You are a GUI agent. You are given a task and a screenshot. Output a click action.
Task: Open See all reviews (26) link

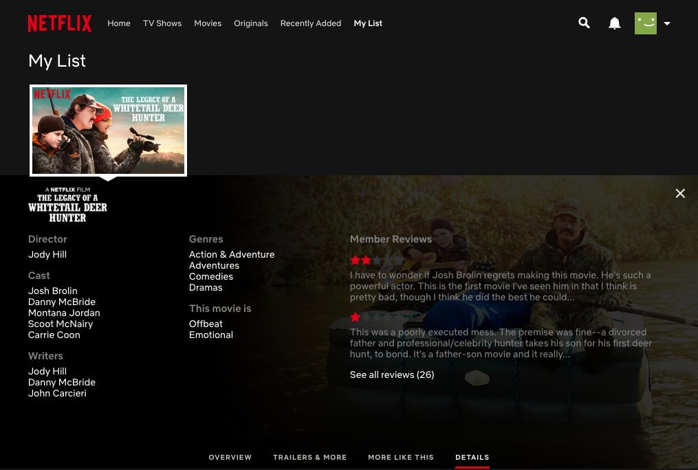tap(392, 375)
